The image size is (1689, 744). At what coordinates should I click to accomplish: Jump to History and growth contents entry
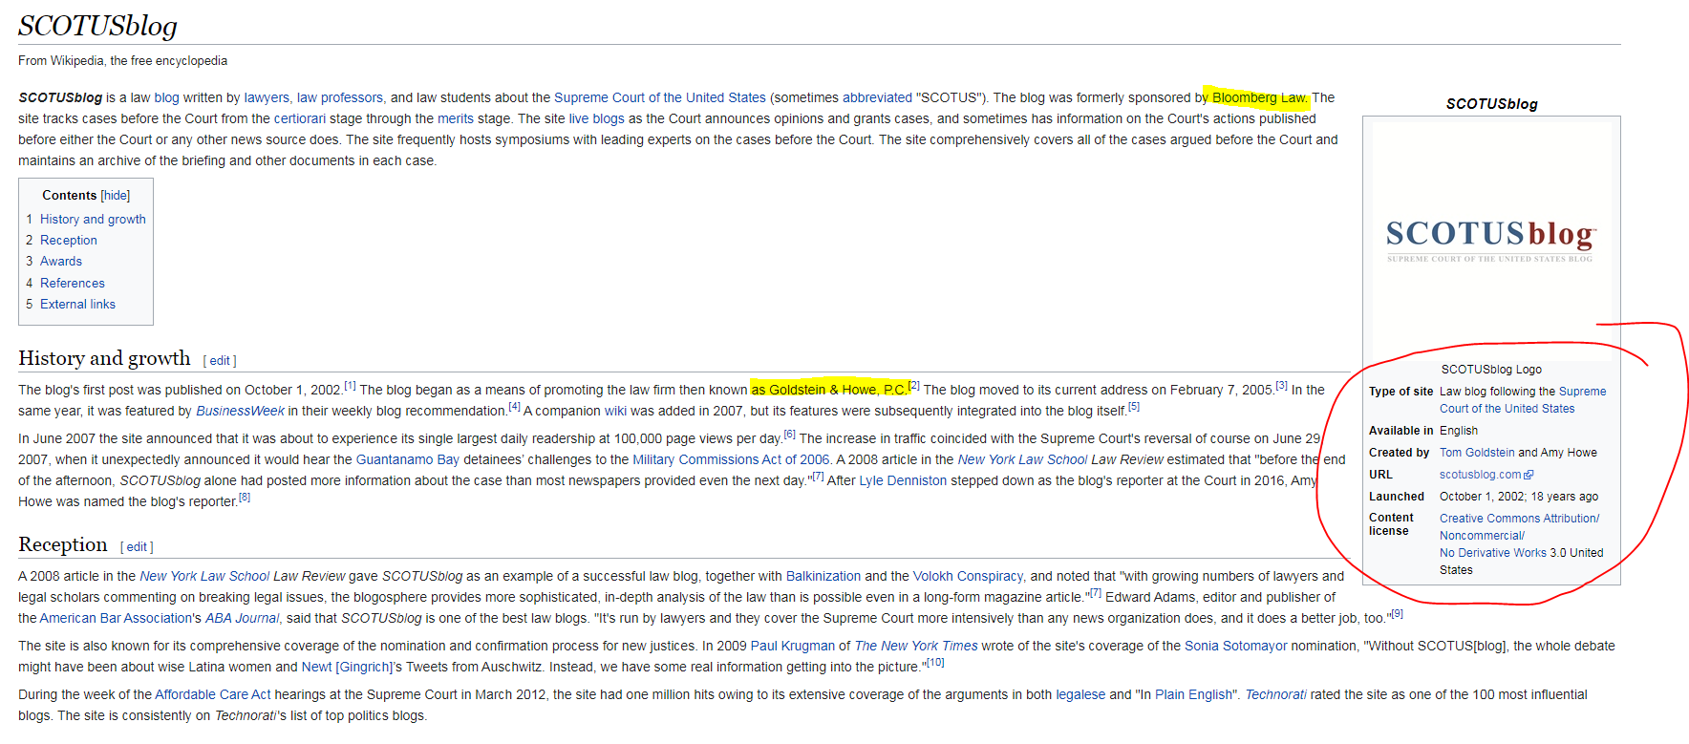(x=93, y=219)
